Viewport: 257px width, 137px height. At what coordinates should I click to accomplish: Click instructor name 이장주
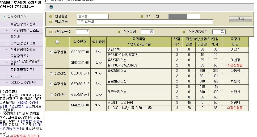(235, 49)
